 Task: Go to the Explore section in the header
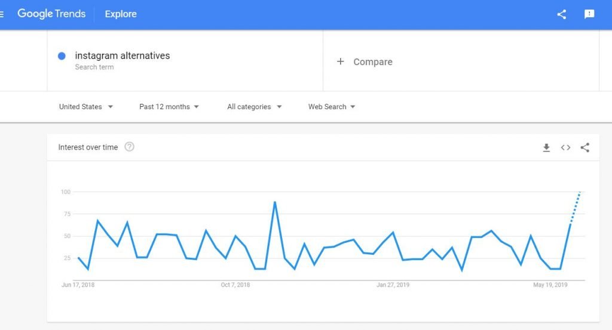(x=121, y=14)
